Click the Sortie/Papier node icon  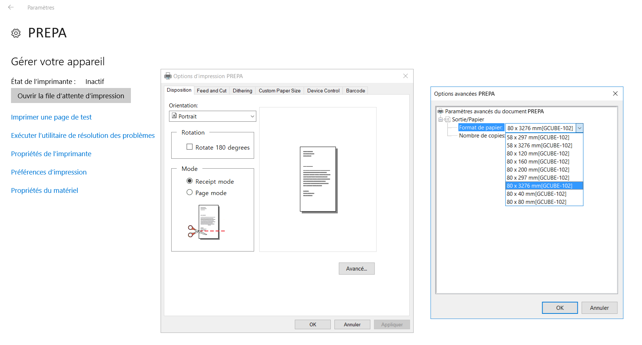coord(447,120)
